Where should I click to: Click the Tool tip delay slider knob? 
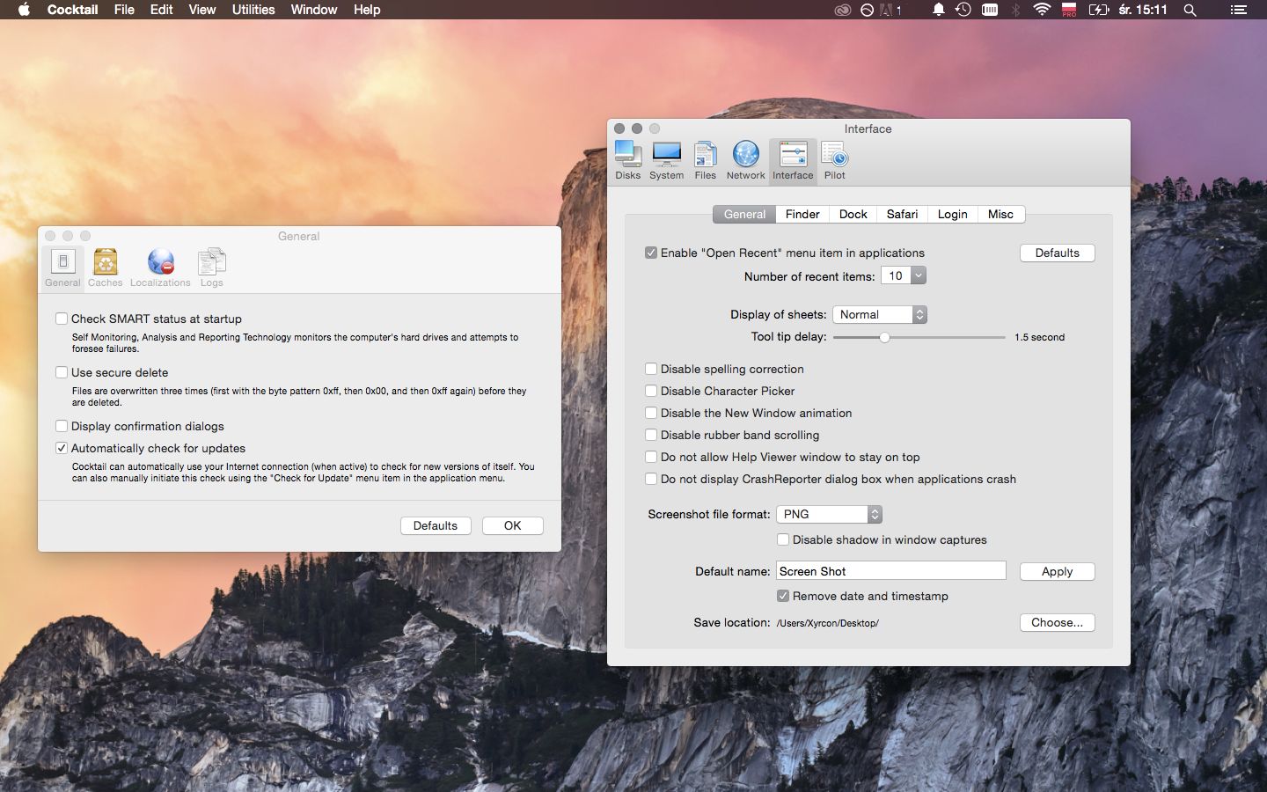[x=884, y=337]
